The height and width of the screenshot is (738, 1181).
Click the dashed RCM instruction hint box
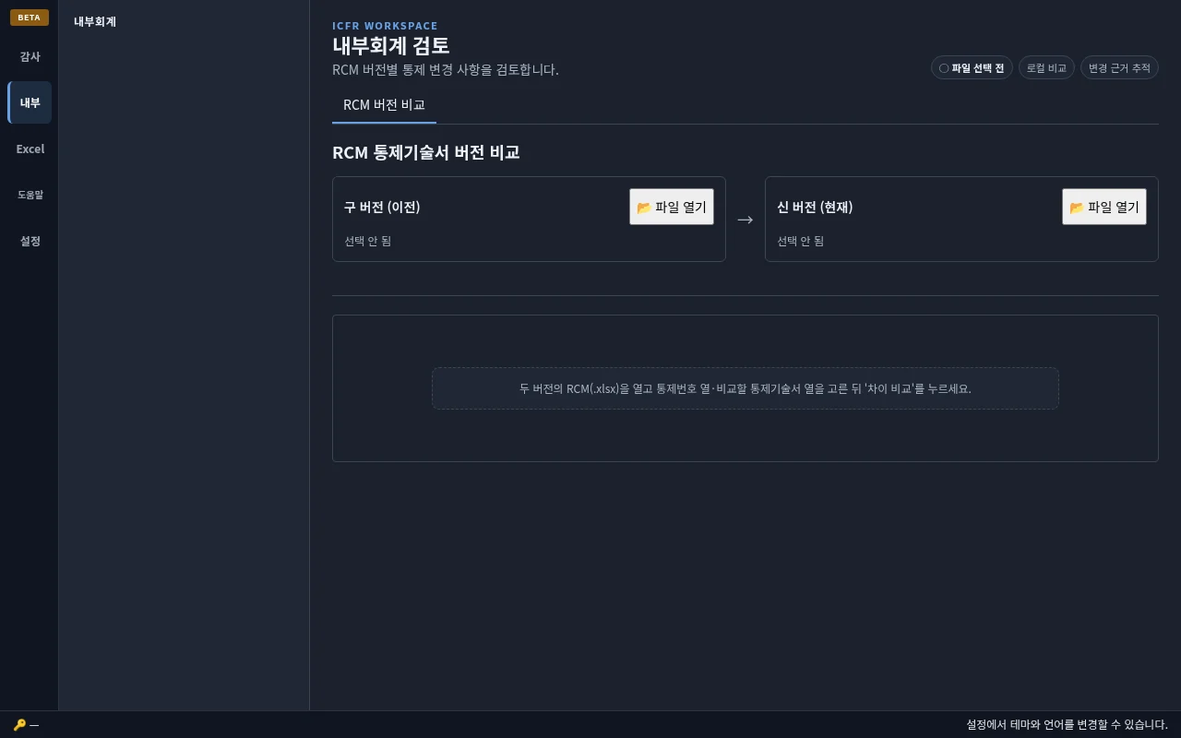746,388
